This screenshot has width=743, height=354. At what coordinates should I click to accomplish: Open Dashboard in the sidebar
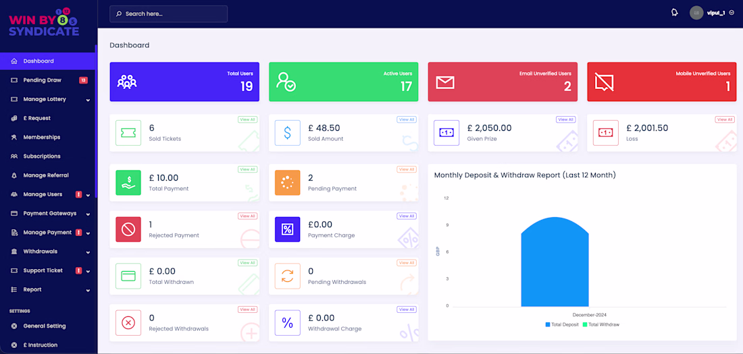(x=47, y=61)
